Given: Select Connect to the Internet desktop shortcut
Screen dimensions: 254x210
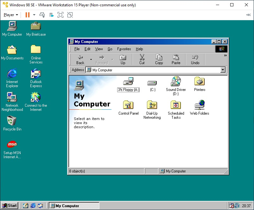Looking at the screenshot, I should [x=36, y=102].
